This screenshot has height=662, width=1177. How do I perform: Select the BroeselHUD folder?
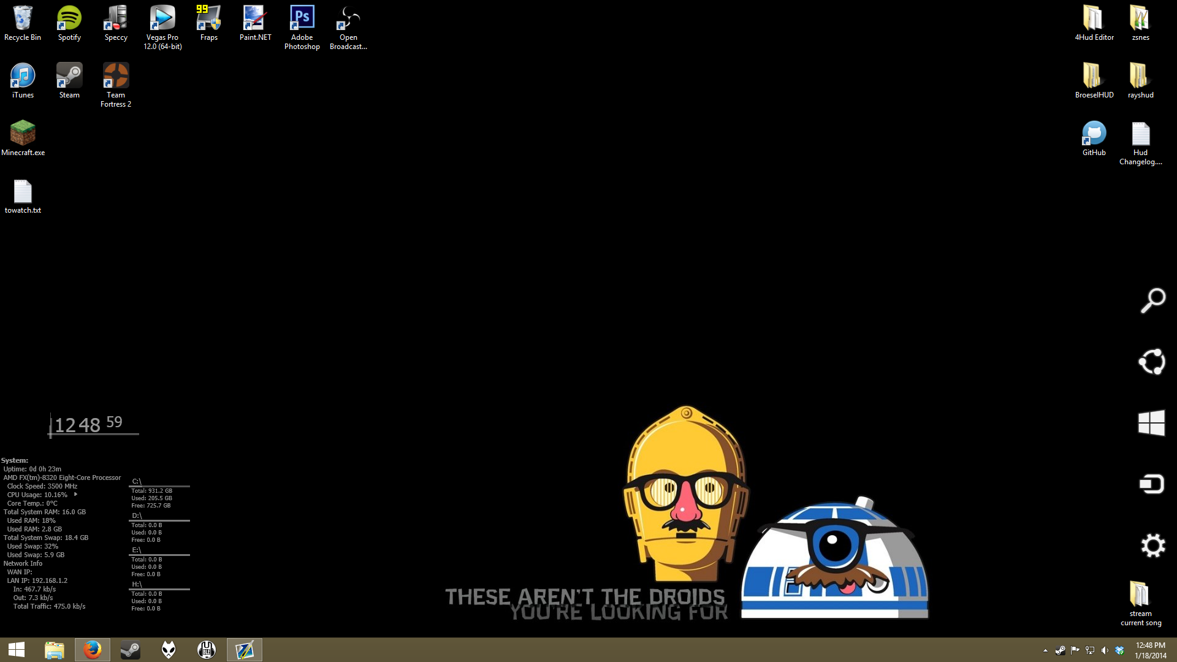point(1094,80)
